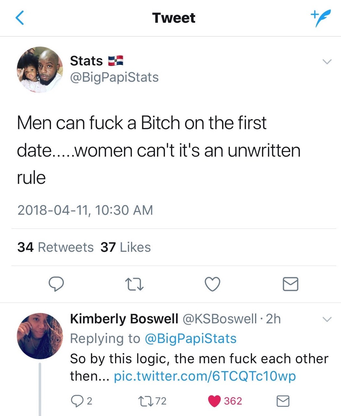Image resolution: width=341 pixels, height=416 pixels.
Task: Retweet the main tweet
Action: (x=134, y=284)
